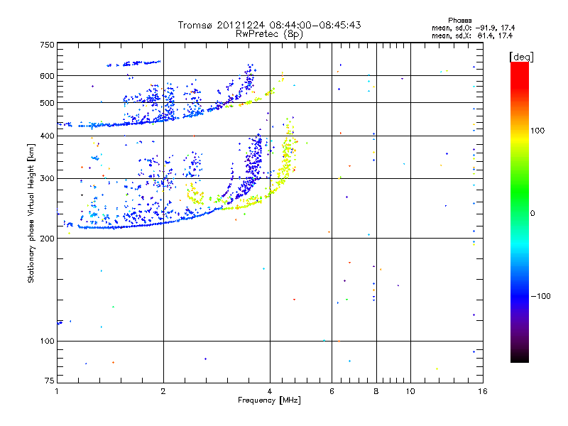The height and width of the screenshot is (426, 568).
Task: Click the y-axis label '500'
Action: (x=47, y=103)
